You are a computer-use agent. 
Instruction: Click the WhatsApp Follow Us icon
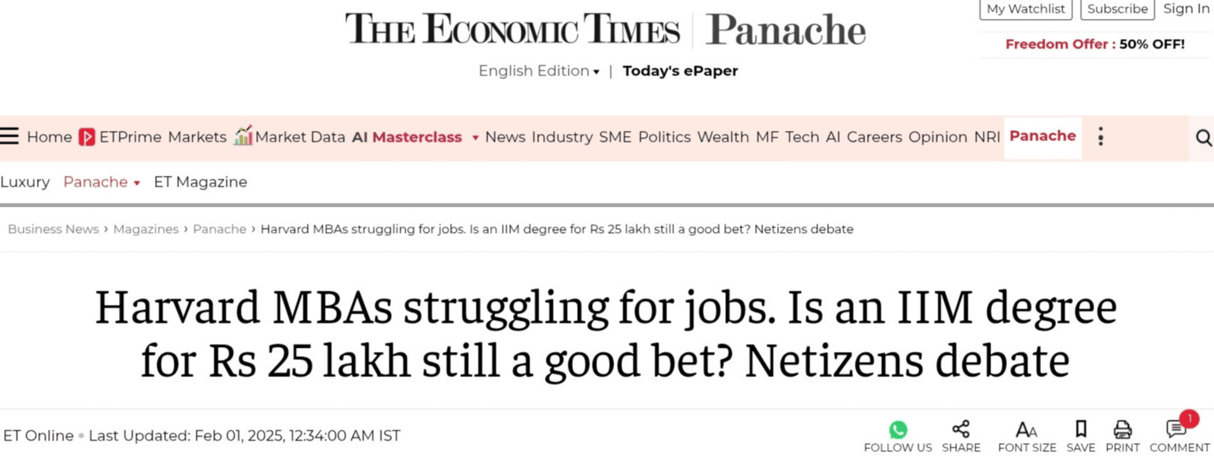click(897, 430)
